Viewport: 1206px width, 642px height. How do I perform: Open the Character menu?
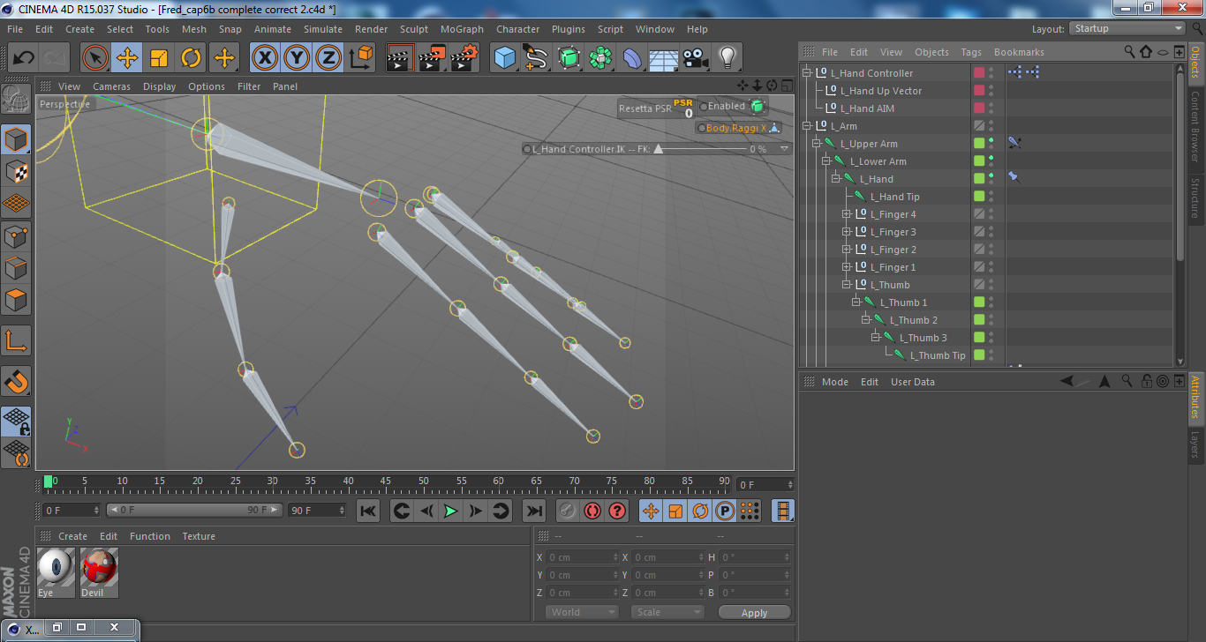(517, 29)
